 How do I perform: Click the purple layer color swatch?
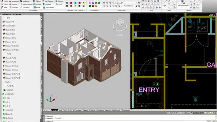click(x=71, y=3)
